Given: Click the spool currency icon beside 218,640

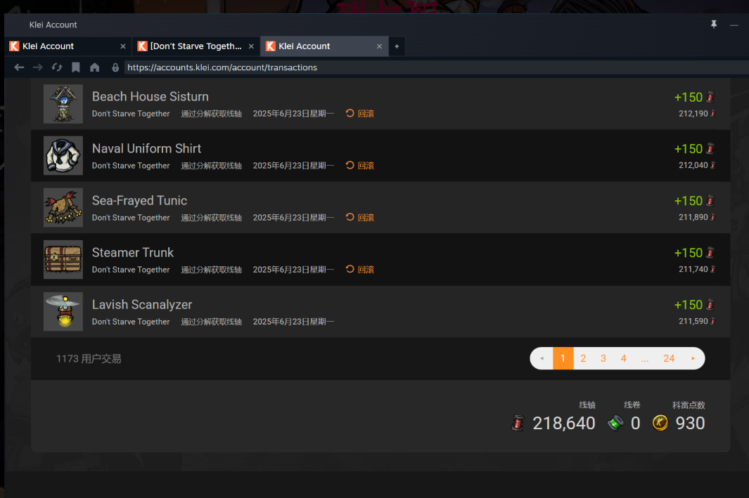Looking at the screenshot, I should tap(518, 423).
